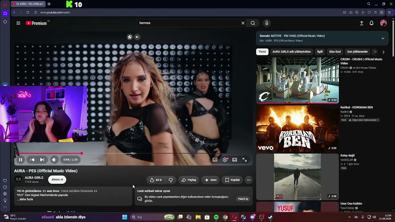This screenshot has width=395, height=222.
Task: Open the YouTube hamburger guide menu
Action: tap(18, 23)
